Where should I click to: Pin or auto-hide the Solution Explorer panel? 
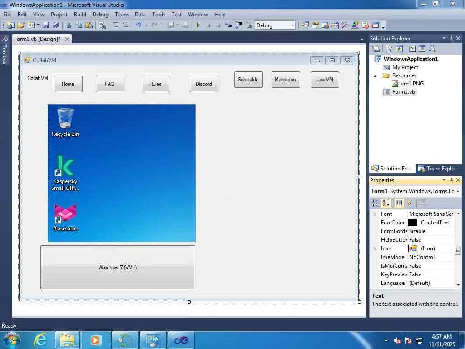pyautogui.click(x=451, y=38)
